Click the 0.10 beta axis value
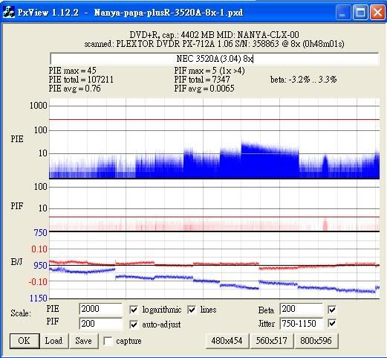Viewport: 387px width, 358px height. (39, 249)
